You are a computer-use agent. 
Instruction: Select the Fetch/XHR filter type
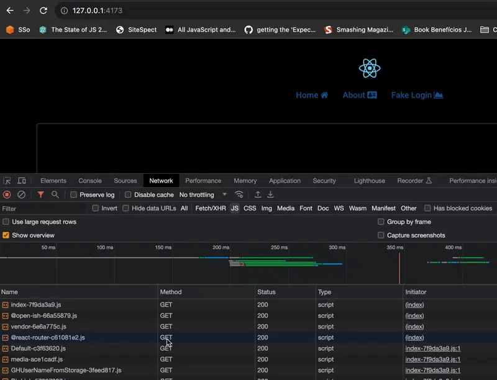tap(211, 209)
